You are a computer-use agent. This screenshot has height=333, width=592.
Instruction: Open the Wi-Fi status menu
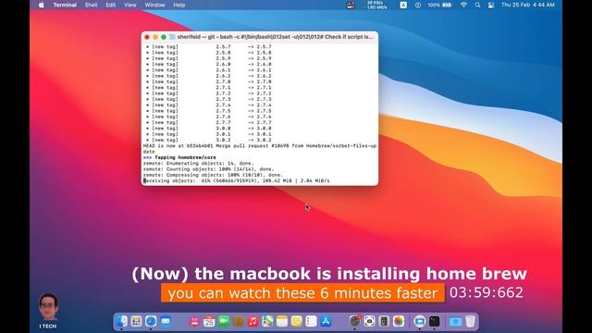point(463,5)
